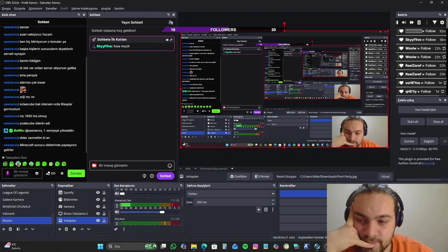Move selected source up in Kaynaklar
The height and width of the screenshot is (252, 448).
82,229
